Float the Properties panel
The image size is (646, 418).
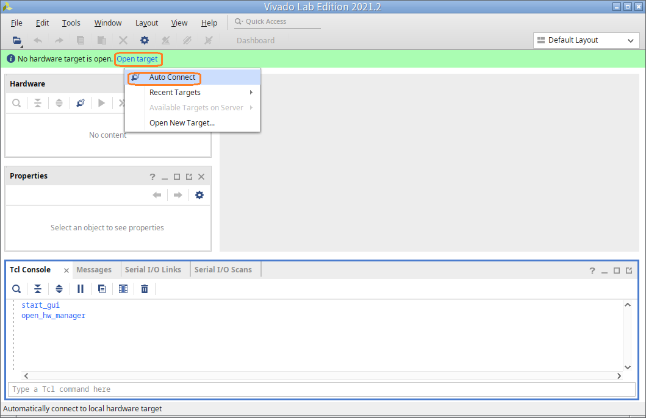[189, 177]
